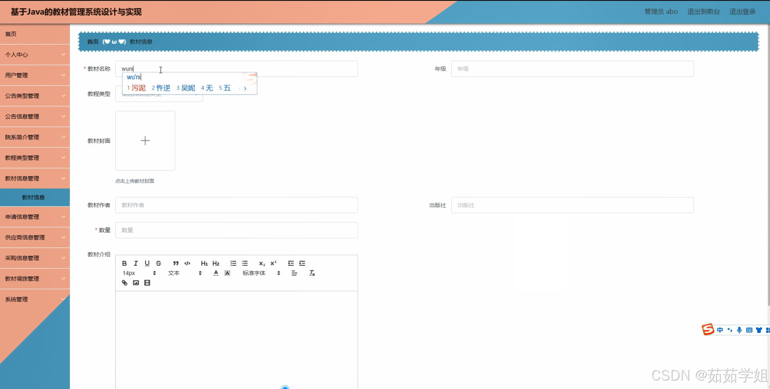Insert a hyperlink using the link icon

(124, 282)
